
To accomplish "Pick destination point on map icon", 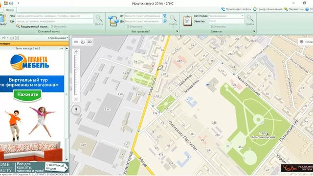I will pyautogui.click(x=165, y=21).
